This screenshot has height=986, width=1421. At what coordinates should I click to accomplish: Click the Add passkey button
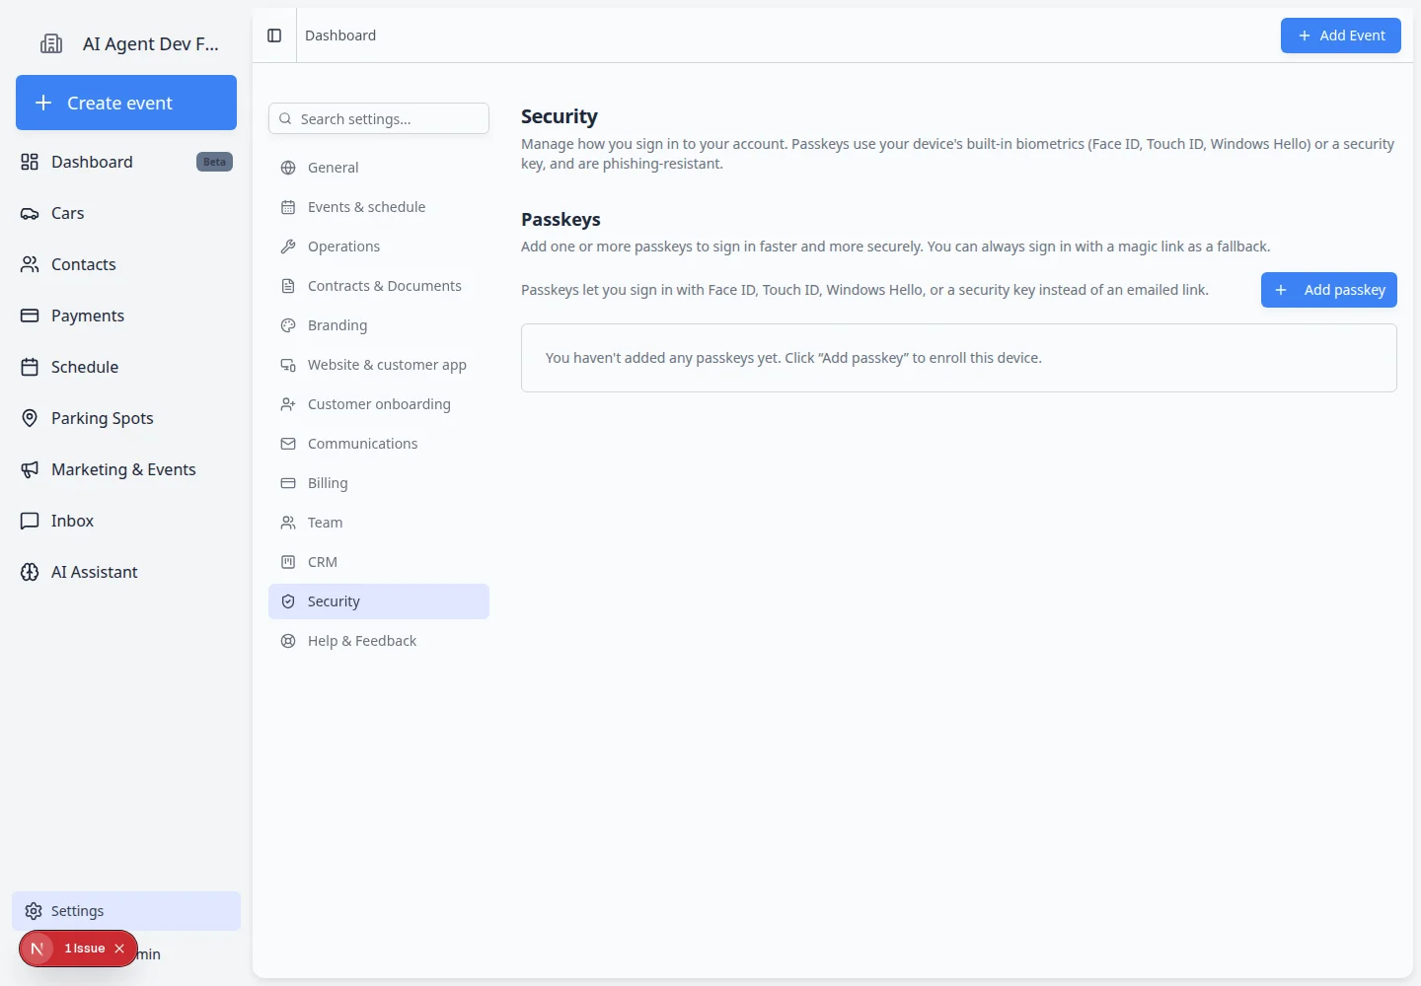(x=1329, y=290)
